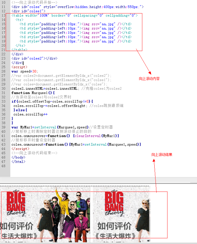Click the closing script tag
The image size is (197, 244).
[x=20, y=149]
